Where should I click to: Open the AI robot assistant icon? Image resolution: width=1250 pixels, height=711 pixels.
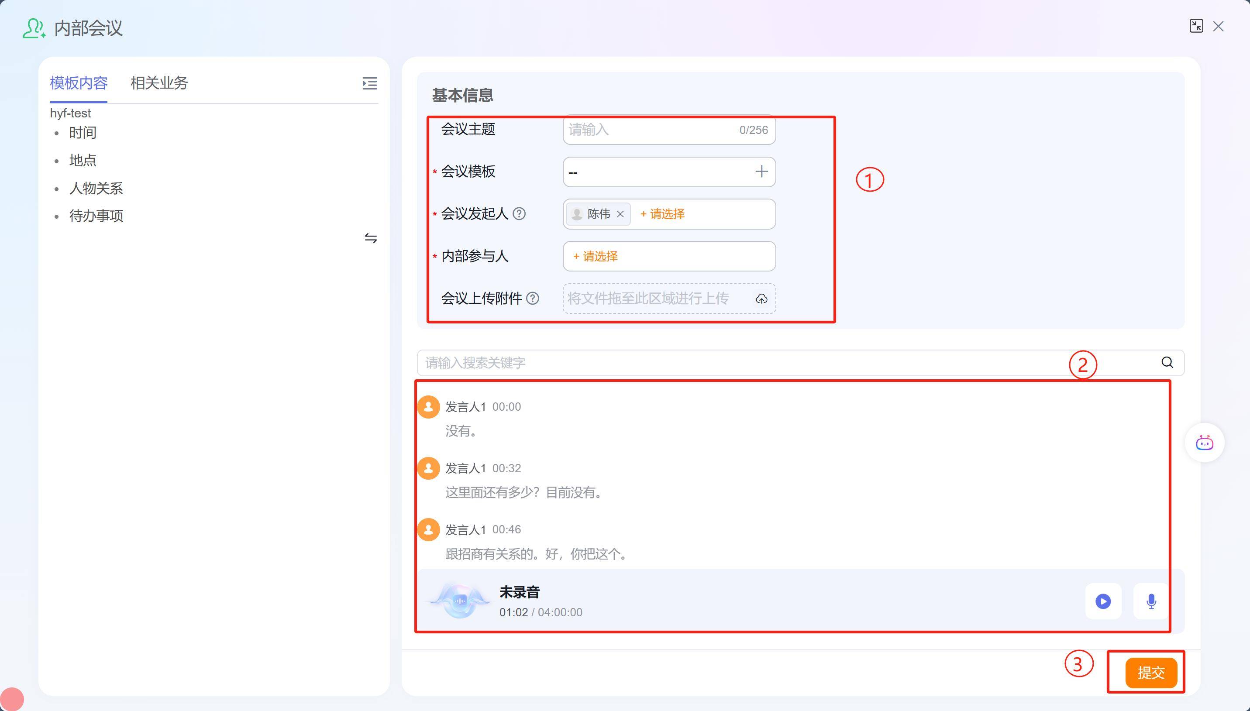(x=1204, y=443)
